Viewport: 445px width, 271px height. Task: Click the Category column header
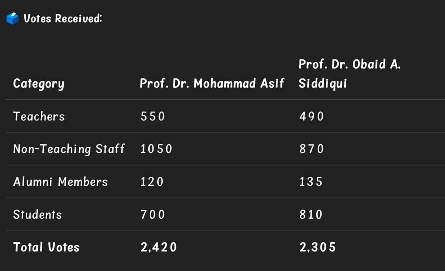point(39,84)
